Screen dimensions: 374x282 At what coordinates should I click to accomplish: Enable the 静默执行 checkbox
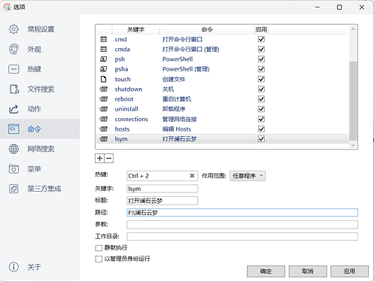click(x=99, y=248)
